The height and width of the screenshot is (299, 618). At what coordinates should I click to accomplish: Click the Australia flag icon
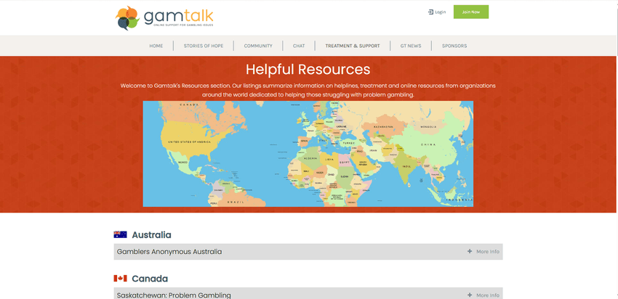click(120, 235)
